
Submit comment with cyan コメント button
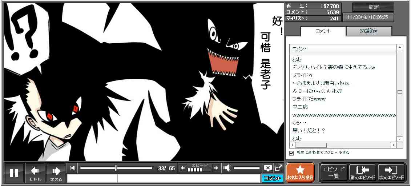tap(272, 178)
